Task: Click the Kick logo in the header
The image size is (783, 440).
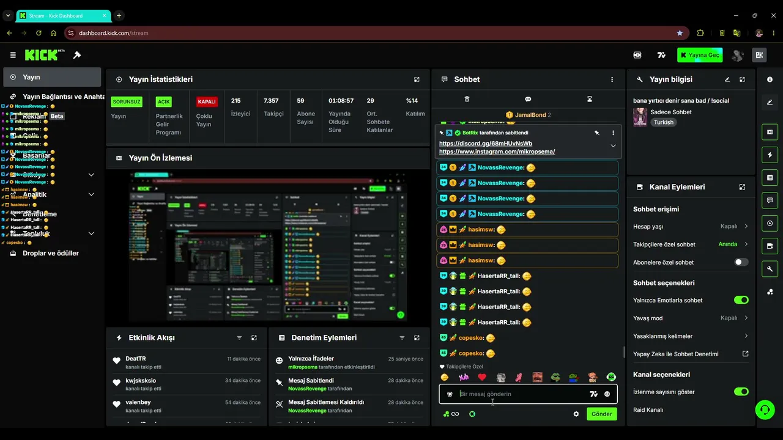Action: (x=44, y=55)
